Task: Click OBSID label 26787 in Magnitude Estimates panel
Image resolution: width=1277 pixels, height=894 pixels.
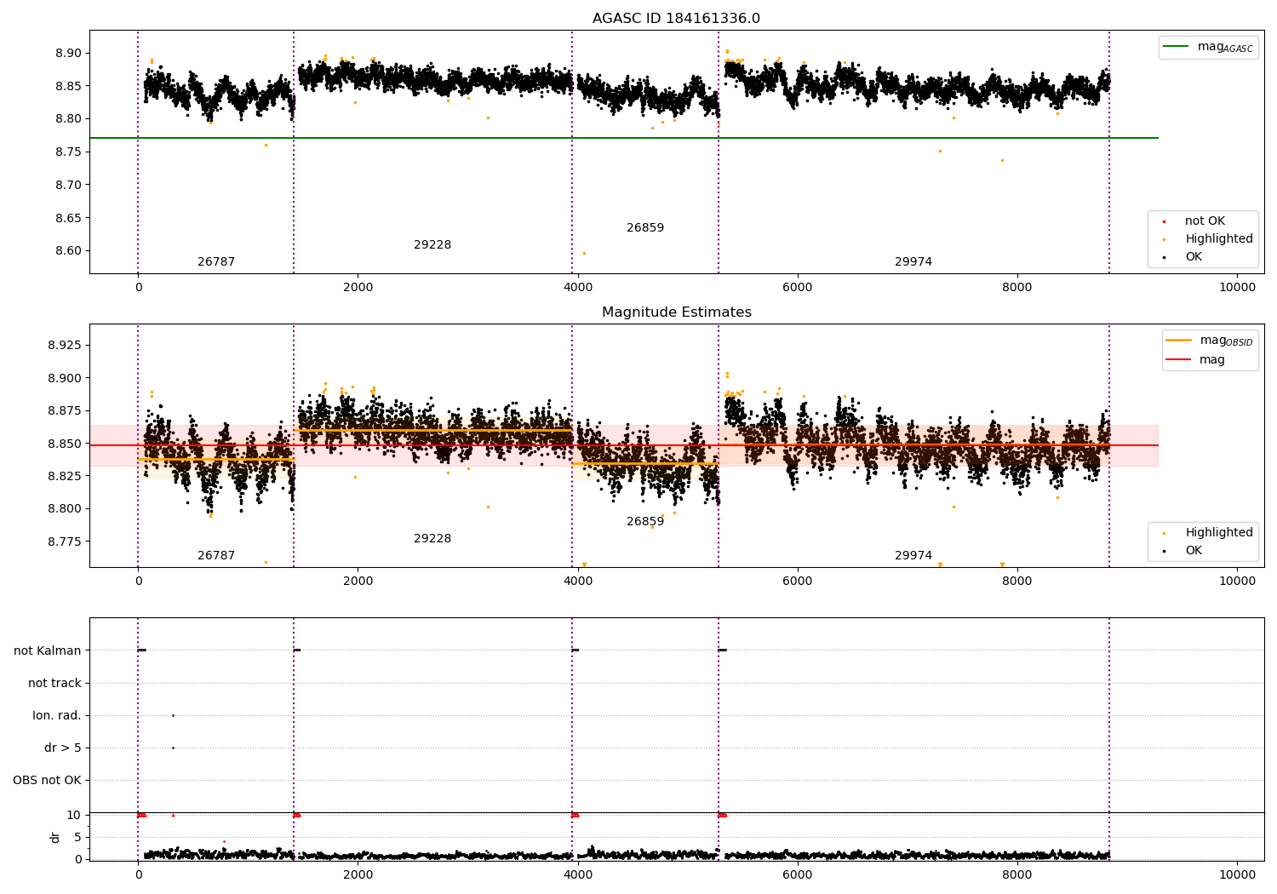Action: (x=216, y=556)
